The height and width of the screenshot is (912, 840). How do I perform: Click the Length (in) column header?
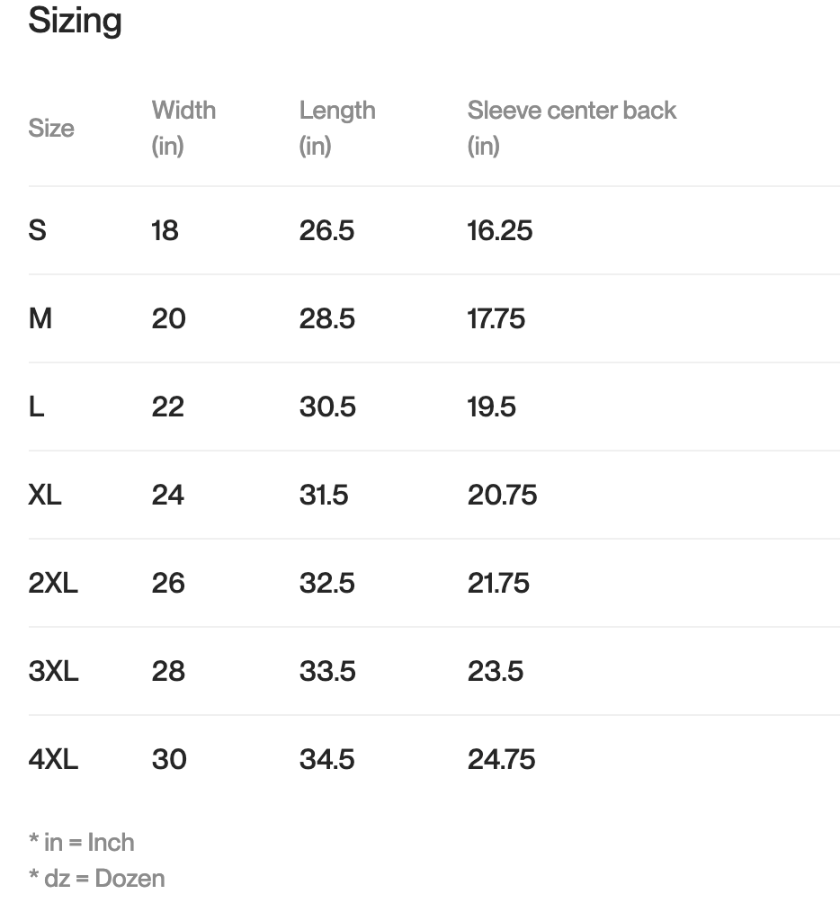(x=337, y=127)
